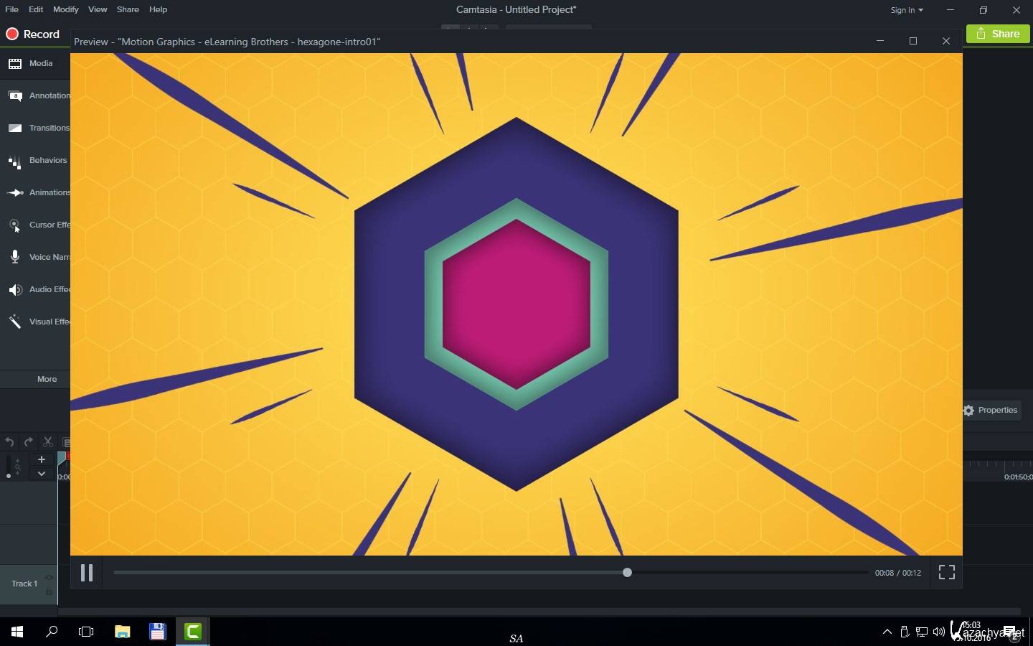Open the View menu
Viewport: 1033px width, 646px height.
coord(98,9)
